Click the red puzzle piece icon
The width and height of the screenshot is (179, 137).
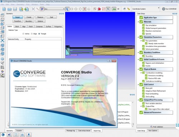tap(99, 9)
